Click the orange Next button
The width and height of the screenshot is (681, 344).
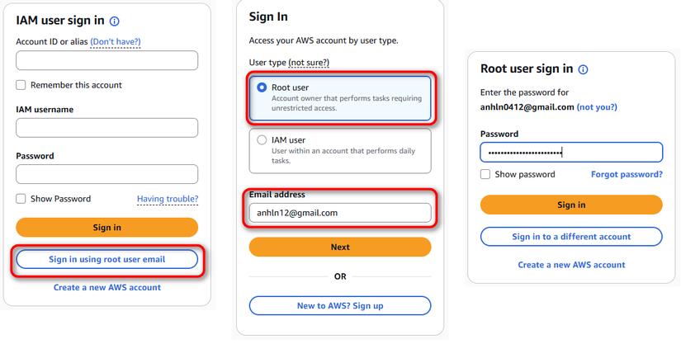click(340, 247)
